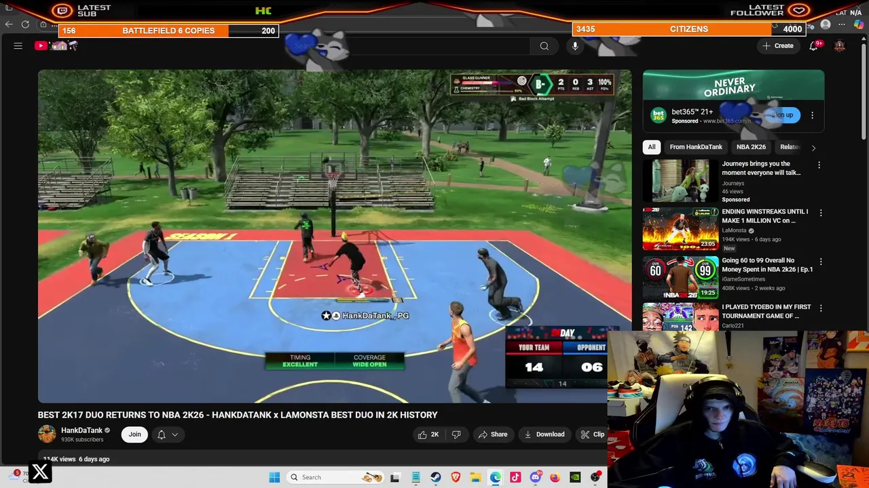Open Going 60 to 99 Overall title
The image size is (869, 488).
click(767, 264)
